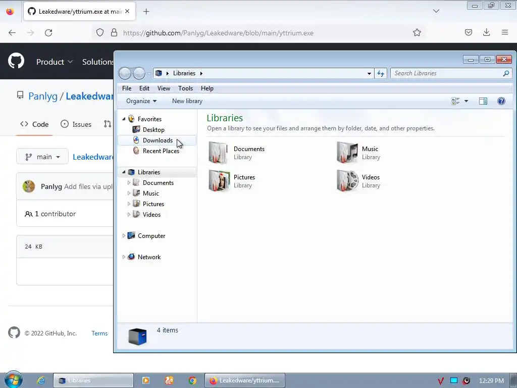The image size is (517, 388).
Task: Expand the Network tree node
Action: 124,257
